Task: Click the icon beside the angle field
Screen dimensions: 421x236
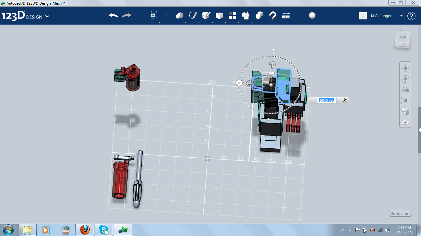Action: [x=345, y=100]
